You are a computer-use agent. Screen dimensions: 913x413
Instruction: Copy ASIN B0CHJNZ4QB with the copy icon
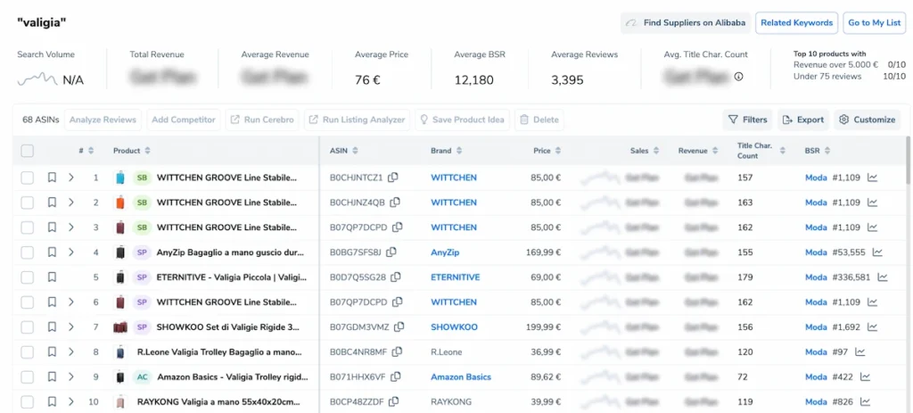click(395, 202)
